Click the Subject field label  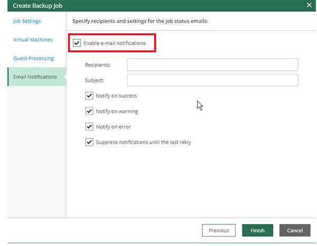click(94, 80)
